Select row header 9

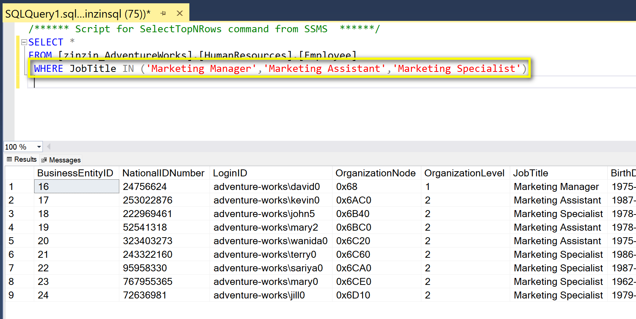19,295
